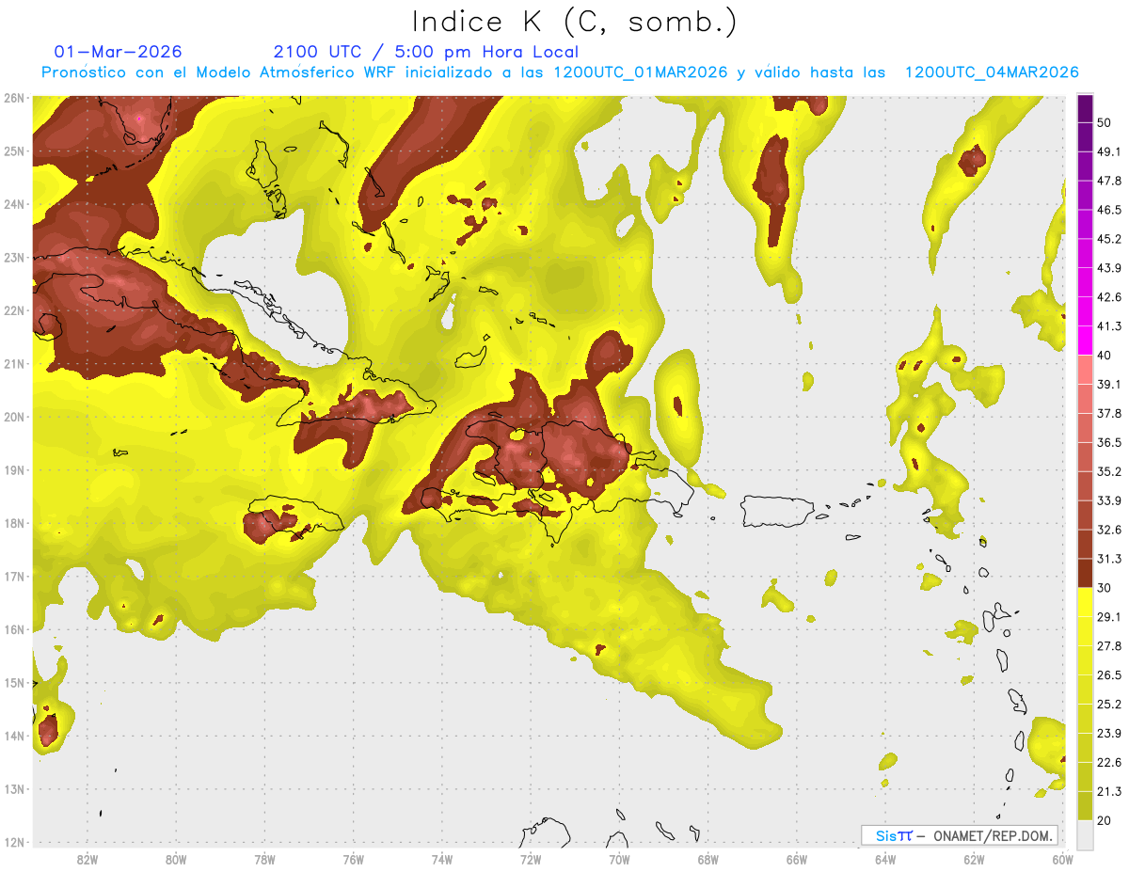This screenshot has height=872, width=1129.
Task: Click the colorbar label '46.5'
Action: (x=1109, y=210)
